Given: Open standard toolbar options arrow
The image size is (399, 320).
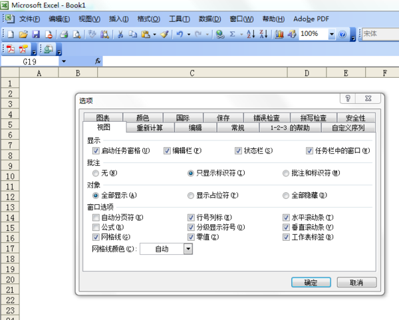Looking at the screenshot, I should point(353,35).
